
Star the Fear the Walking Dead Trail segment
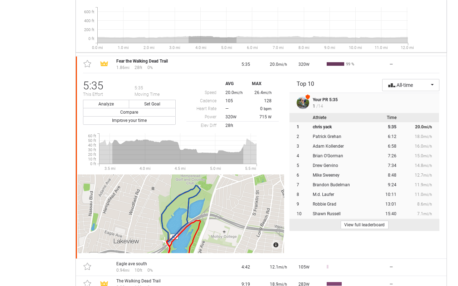click(87, 64)
